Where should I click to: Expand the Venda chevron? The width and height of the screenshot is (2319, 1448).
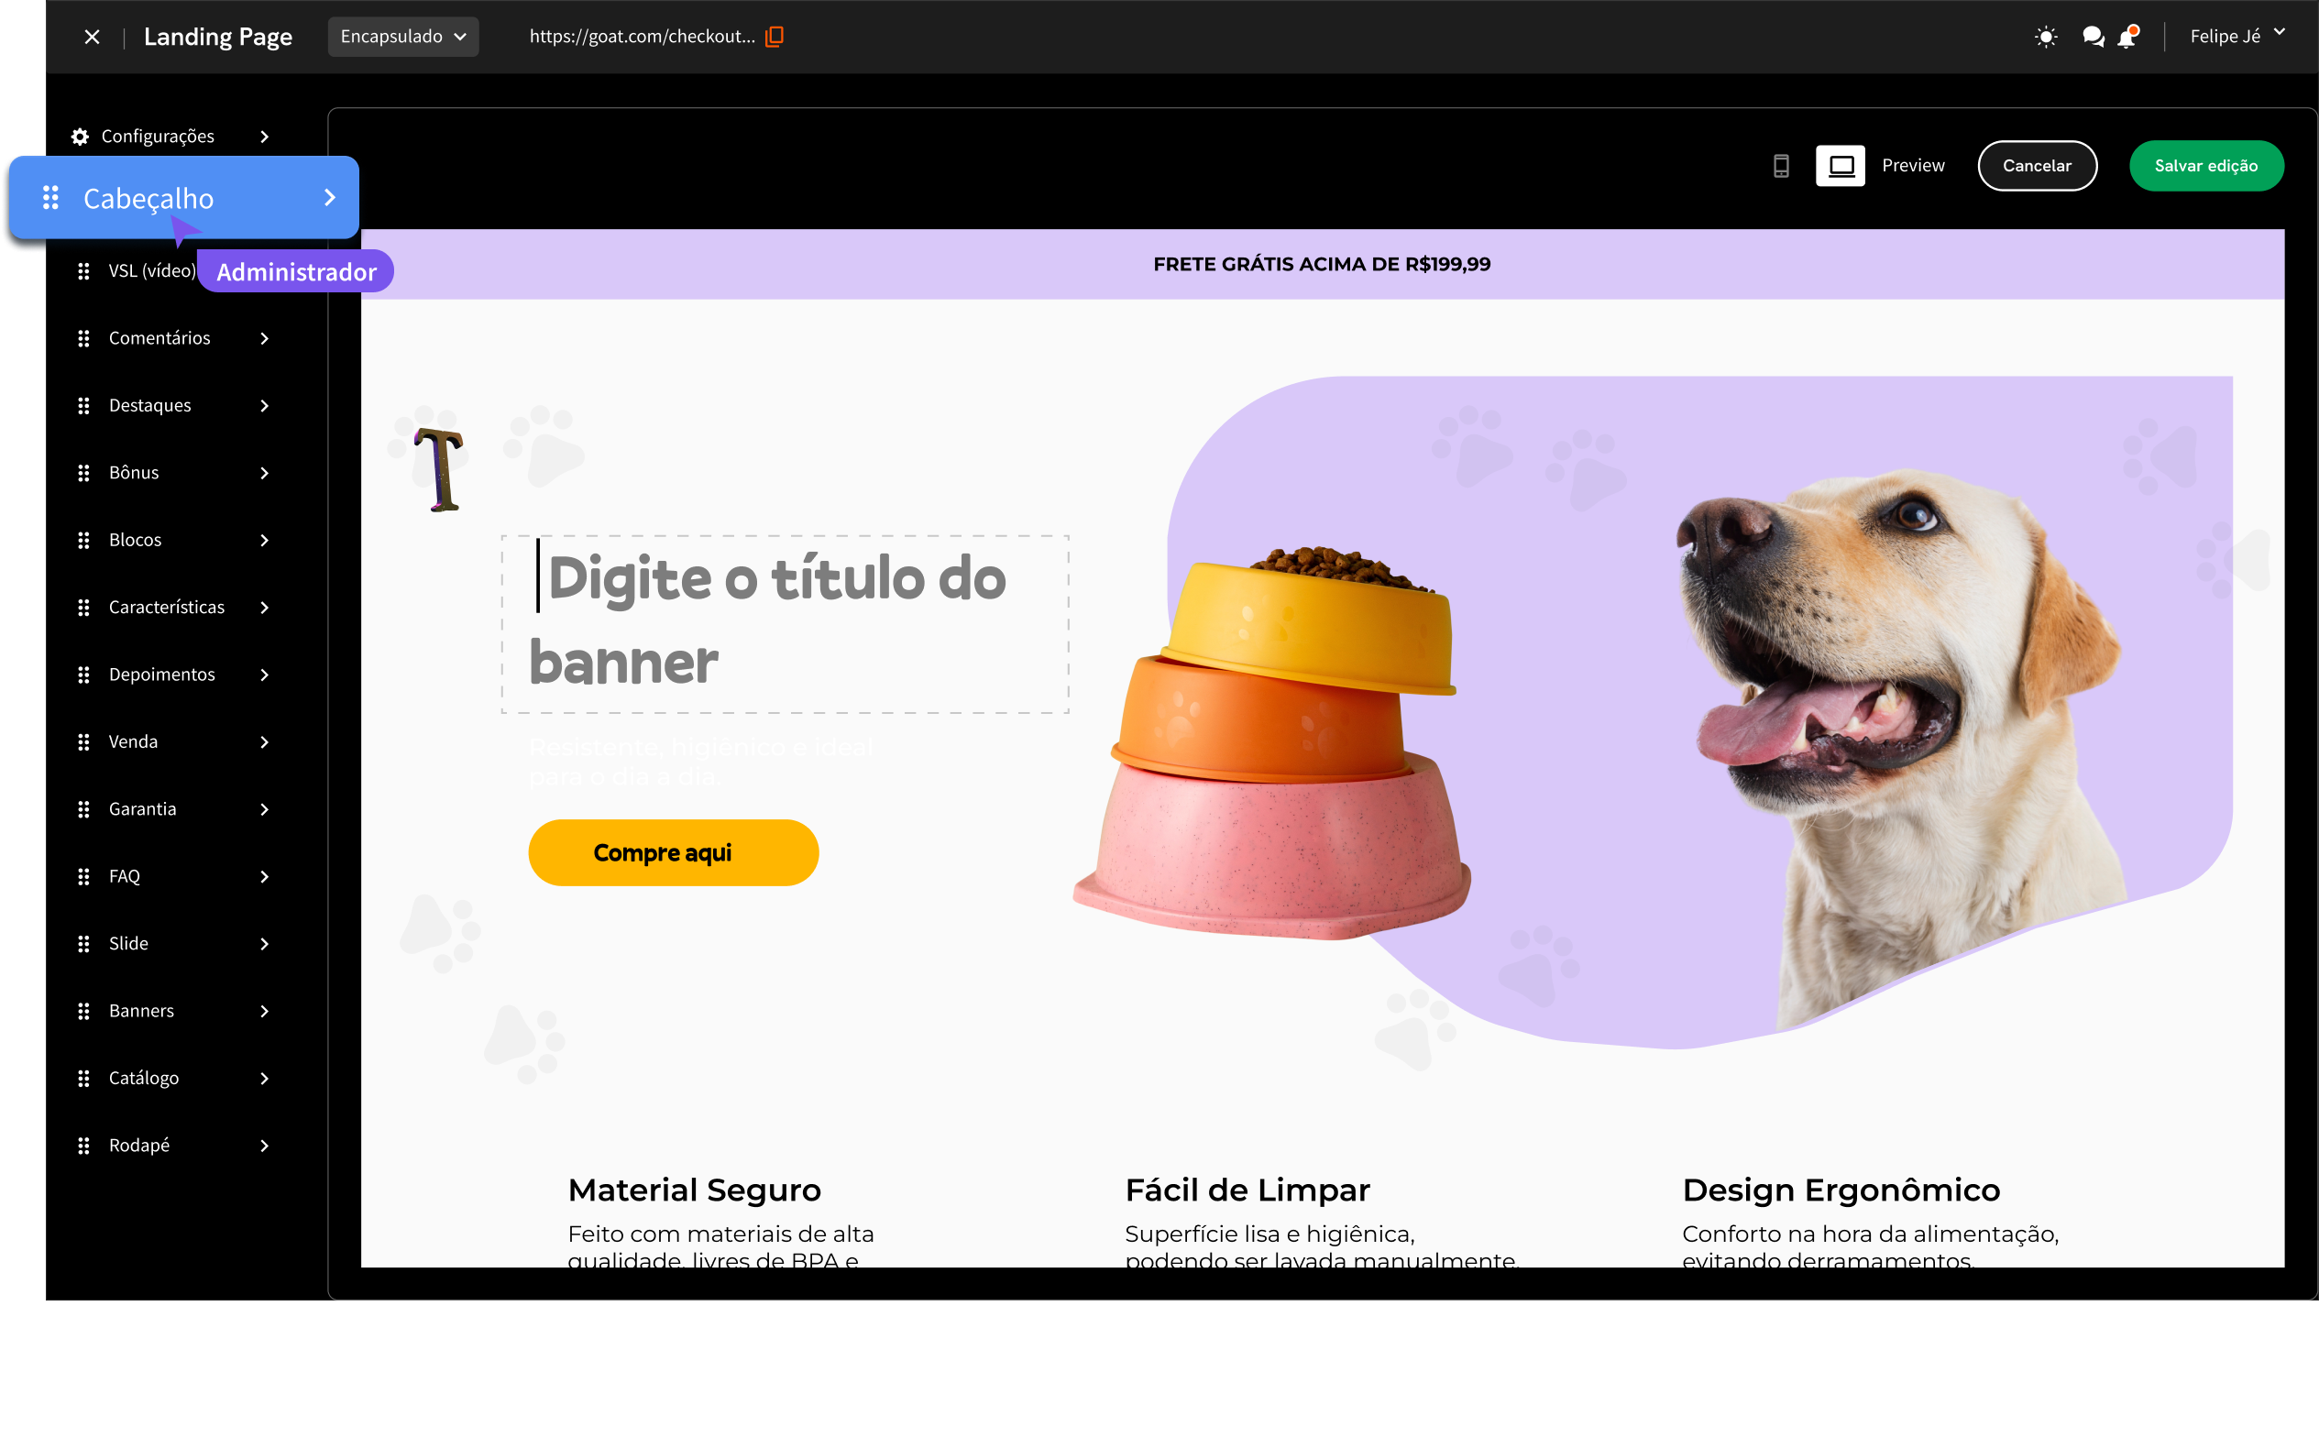[264, 741]
